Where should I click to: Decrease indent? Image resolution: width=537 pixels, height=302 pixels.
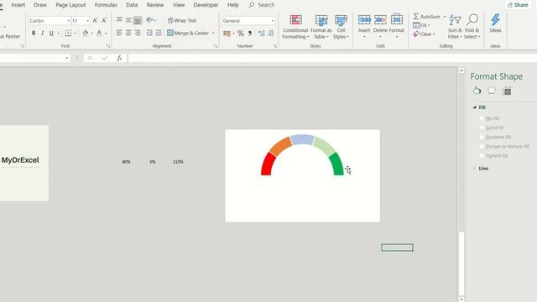(x=149, y=33)
